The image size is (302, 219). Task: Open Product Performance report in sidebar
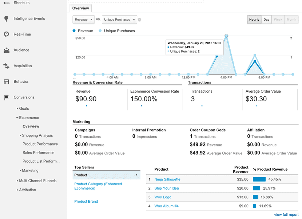pos(40,144)
